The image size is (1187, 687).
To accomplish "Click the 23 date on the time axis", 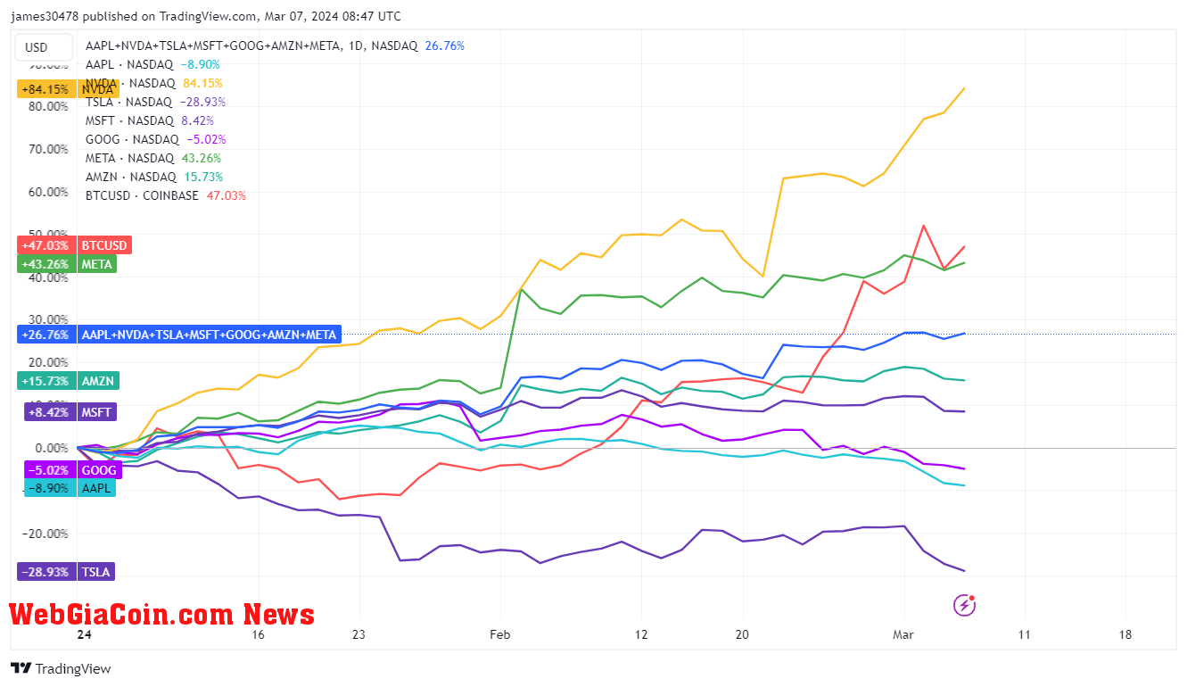I will click(359, 635).
